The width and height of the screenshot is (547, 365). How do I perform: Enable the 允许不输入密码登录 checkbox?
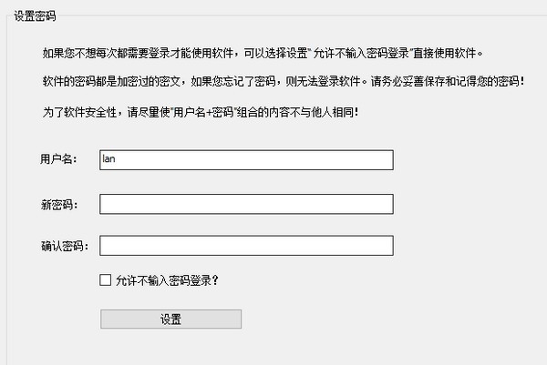click(106, 280)
